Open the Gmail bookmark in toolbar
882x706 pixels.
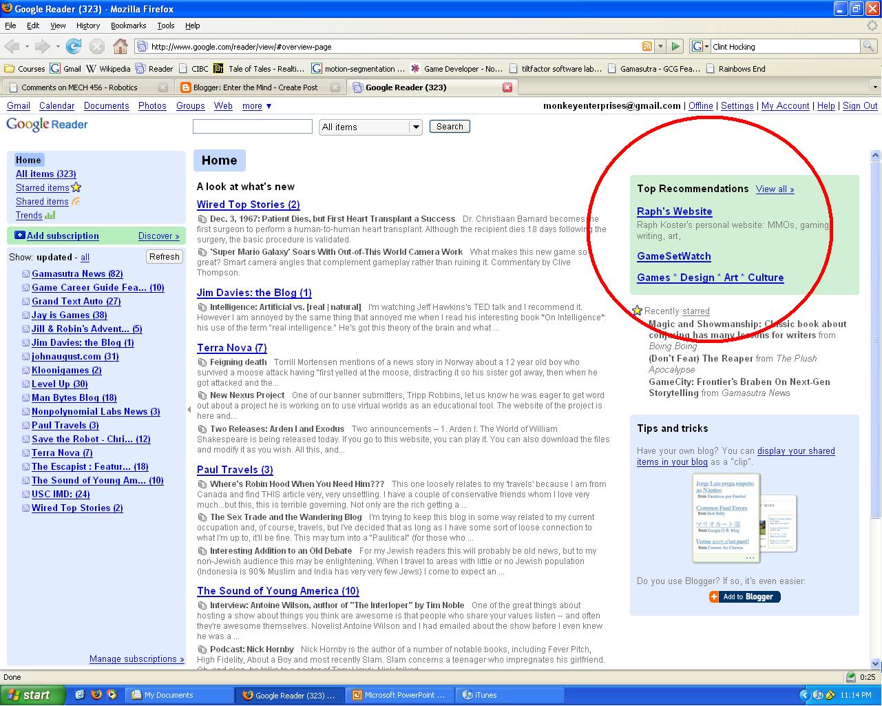(x=65, y=69)
